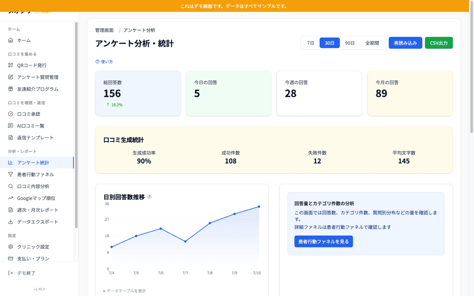
Task: Click the trend icon beside Googleマップ順位
Action: (11, 198)
